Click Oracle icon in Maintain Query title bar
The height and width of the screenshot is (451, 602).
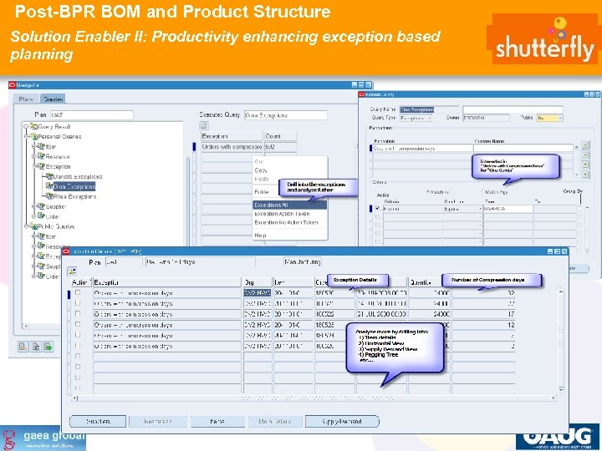click(361, 94)
